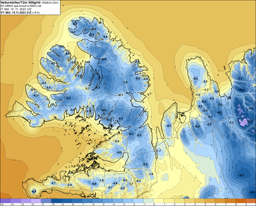
Task: Click the purple legend swatch between -15 and -14
Action: click(x=5, y=201)
